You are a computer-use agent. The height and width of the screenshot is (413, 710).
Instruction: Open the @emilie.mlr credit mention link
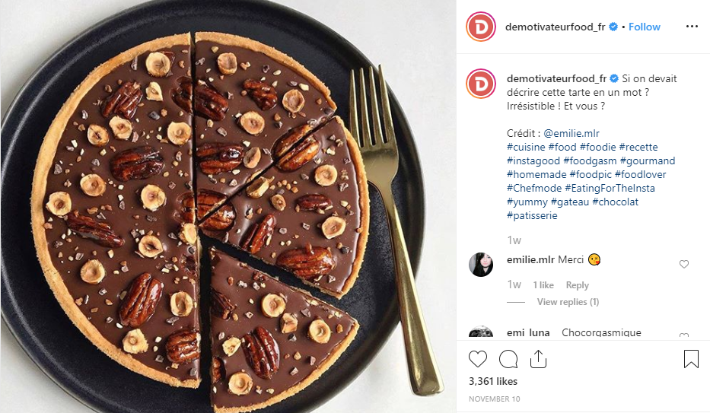click(x=572, y=134)
